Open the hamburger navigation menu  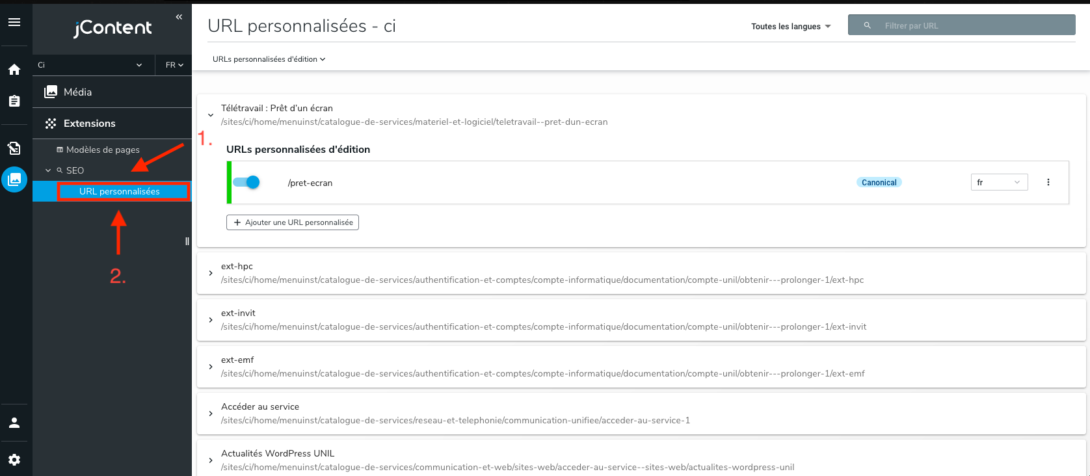[x=14, y=22]
